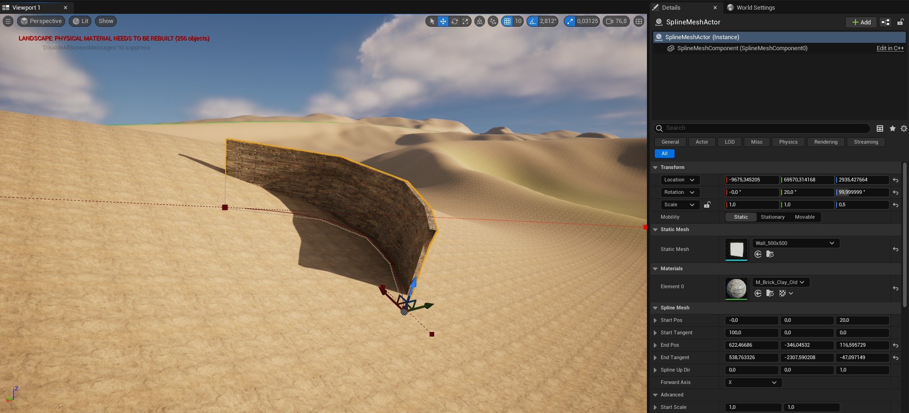This screenshot has height=413, width=909.
Task: Toggle rotation angle snapping
Action: (x=533, y=21)
